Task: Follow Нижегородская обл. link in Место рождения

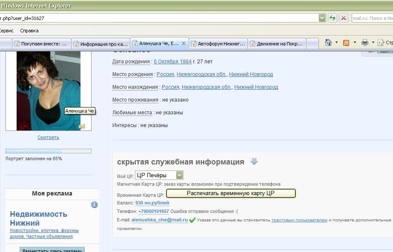Action: coord(201,74)
